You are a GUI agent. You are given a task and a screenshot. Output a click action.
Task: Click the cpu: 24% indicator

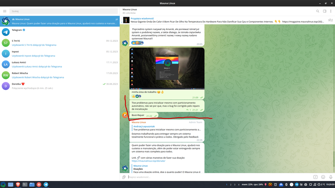point(259,185)
